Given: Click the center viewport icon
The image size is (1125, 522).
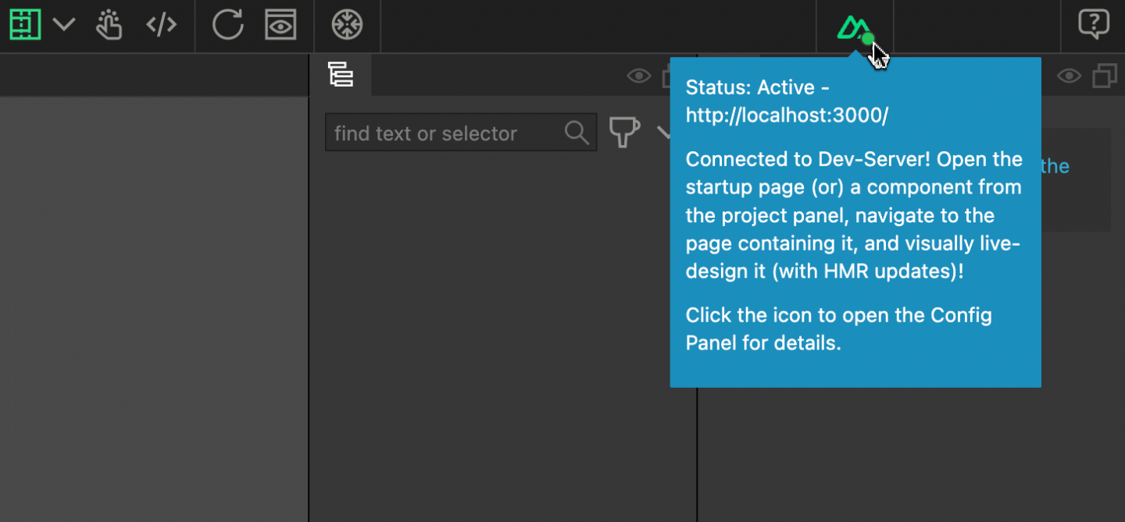Looking at the screenshot, I should 347,25.
